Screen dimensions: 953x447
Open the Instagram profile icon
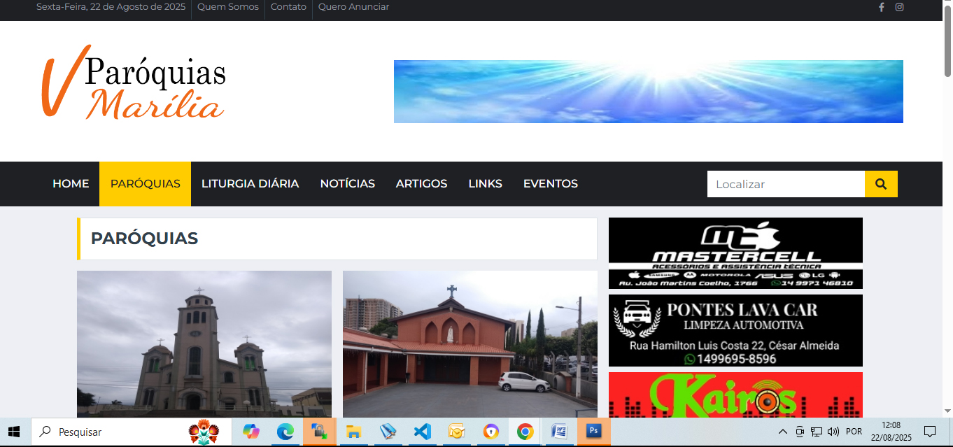tap(900, 7)
